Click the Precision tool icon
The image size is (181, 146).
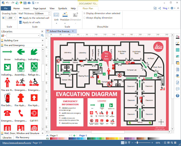pyautogui.click(x=65, y=15)
